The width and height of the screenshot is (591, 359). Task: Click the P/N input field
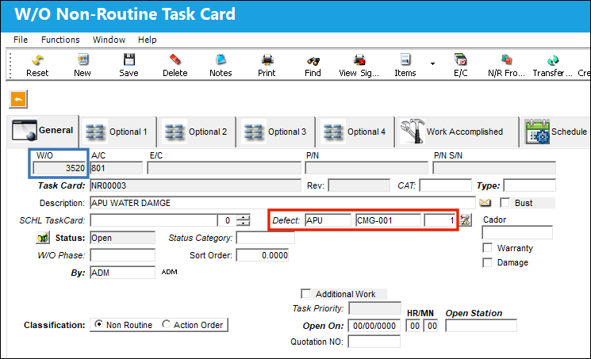click(366, 168)
